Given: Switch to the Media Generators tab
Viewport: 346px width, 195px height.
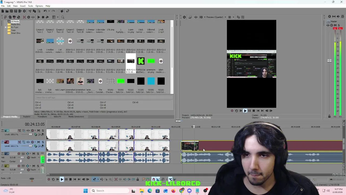Looking at the screenshot, I should (x=76, y=117).
